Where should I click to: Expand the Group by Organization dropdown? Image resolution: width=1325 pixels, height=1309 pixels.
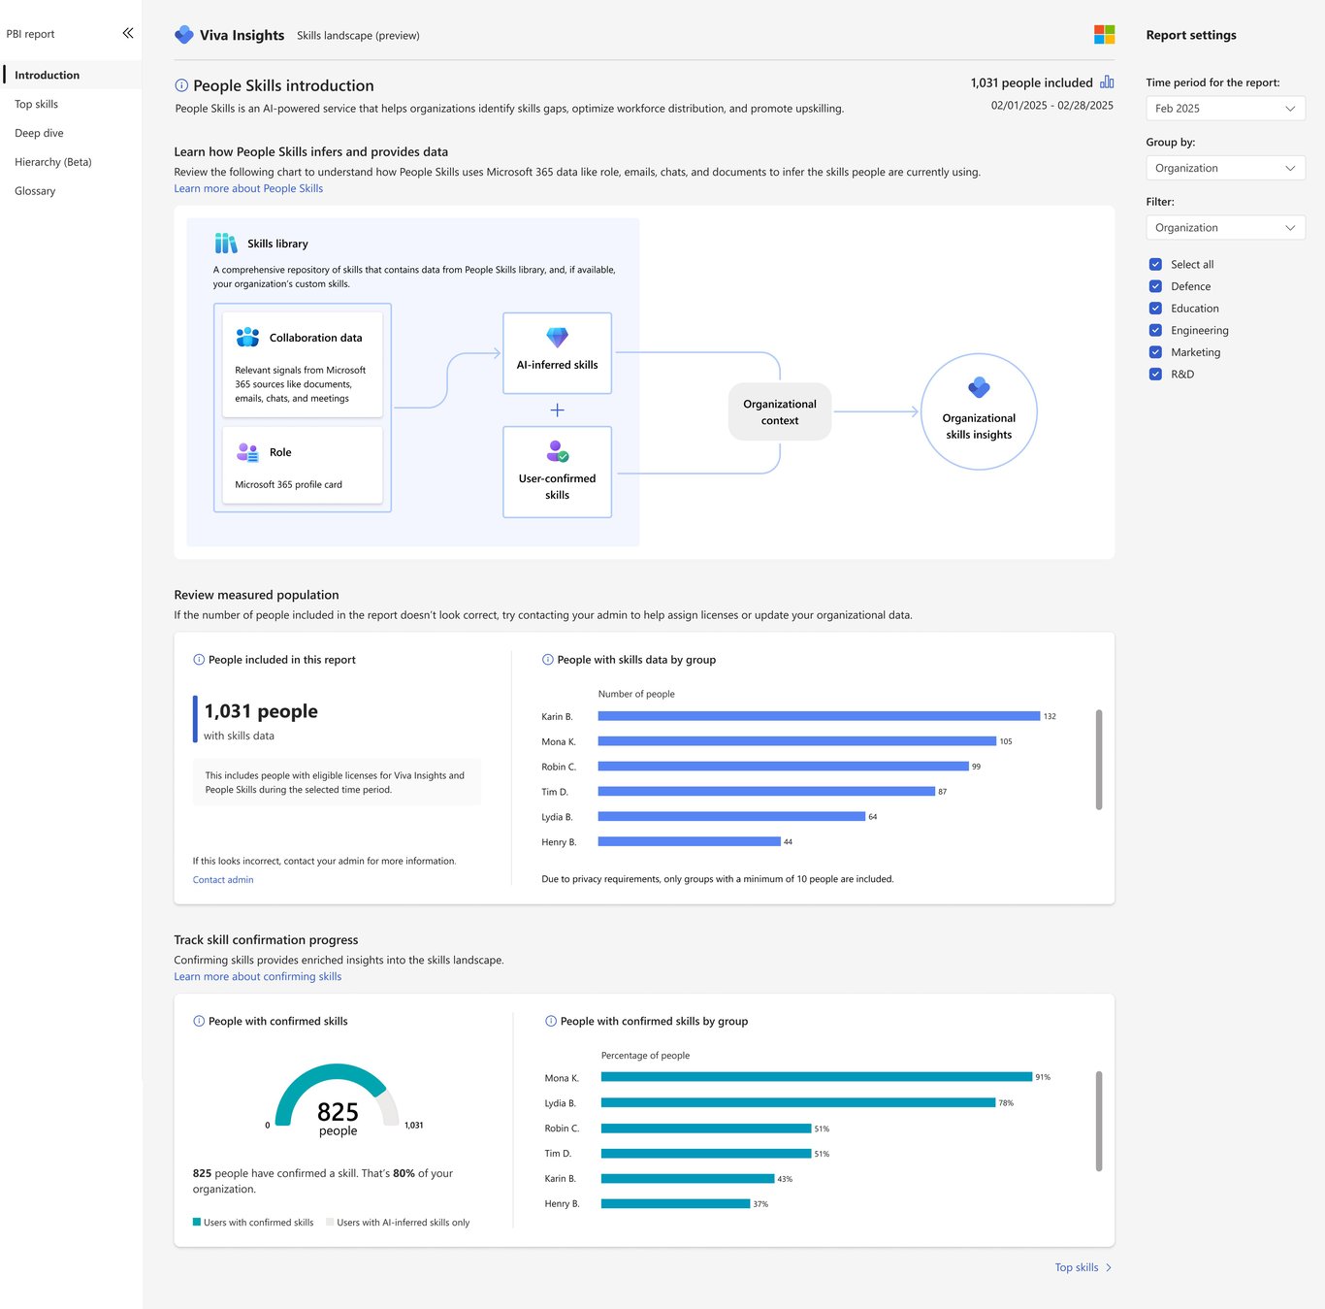1225,168
